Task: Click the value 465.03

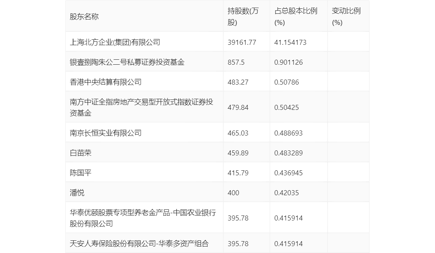Action: (238, 133)
